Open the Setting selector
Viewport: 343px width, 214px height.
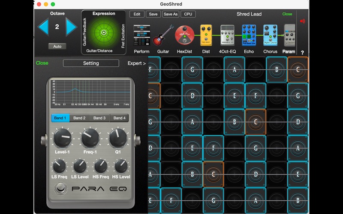point(91,63)
